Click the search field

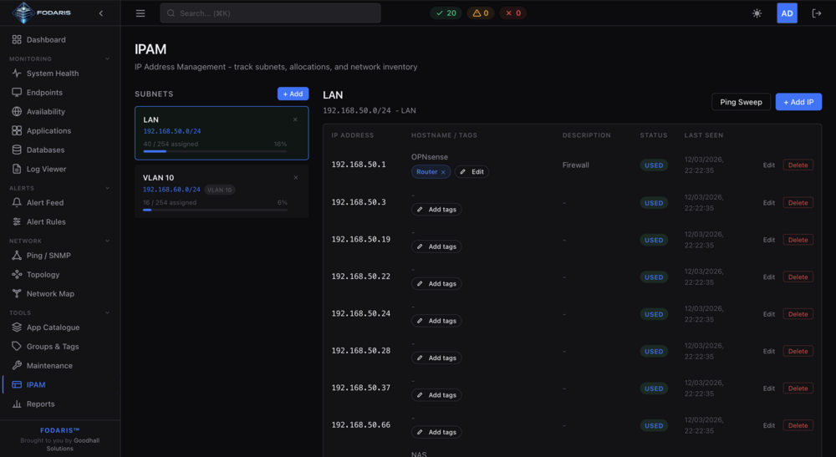click(x=270, y=13)
